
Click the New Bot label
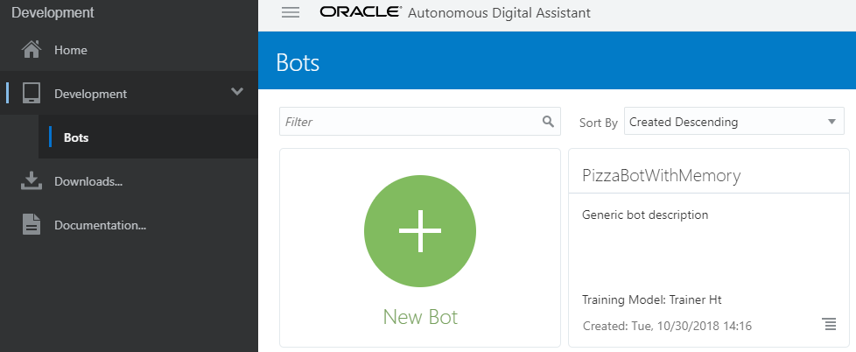coord(420,316)
